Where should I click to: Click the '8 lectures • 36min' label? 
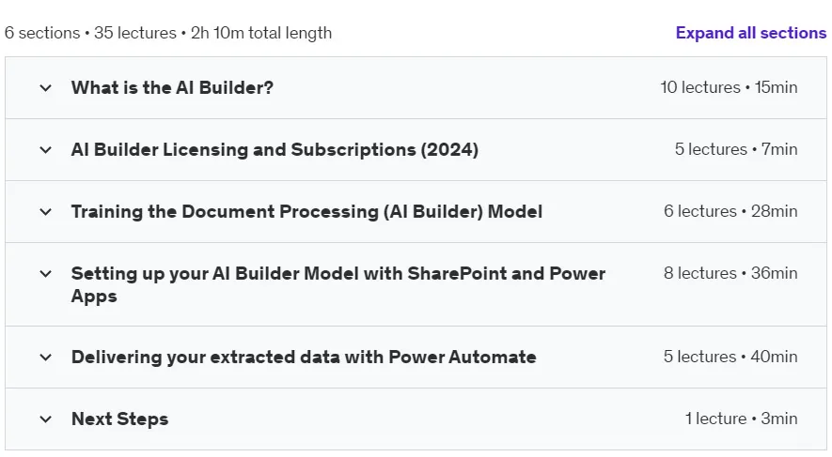coord(730,273)
